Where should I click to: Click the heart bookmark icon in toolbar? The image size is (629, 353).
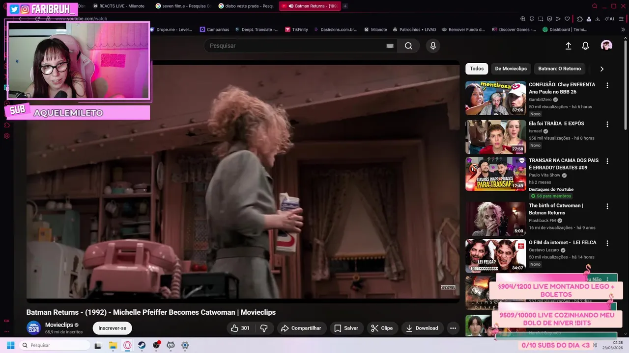coord(567,19)
